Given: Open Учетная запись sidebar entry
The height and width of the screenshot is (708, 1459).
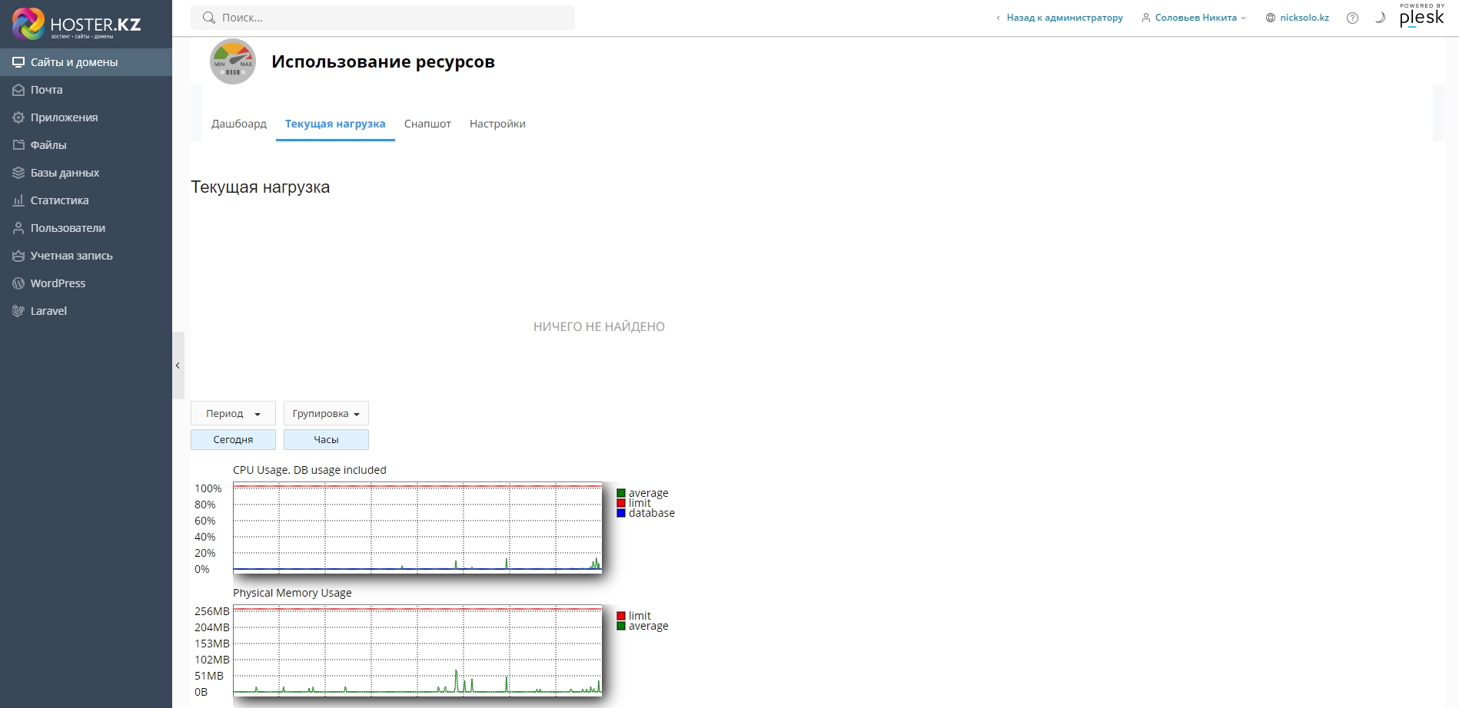Looking at the screenshot, I should (86, 256).
